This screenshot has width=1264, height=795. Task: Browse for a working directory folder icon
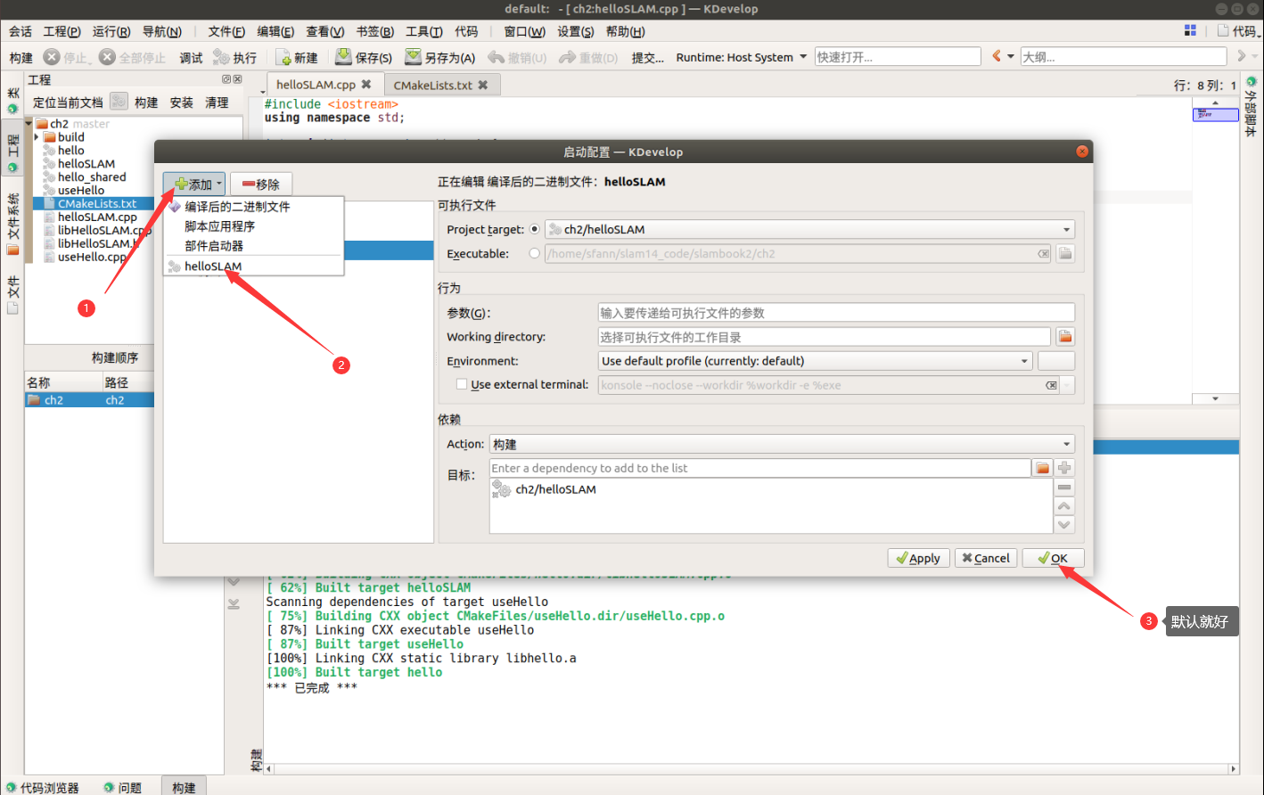[x=1064, y=337]
